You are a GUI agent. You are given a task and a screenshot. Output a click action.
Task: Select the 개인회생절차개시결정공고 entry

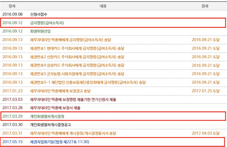tap(51, 125)
